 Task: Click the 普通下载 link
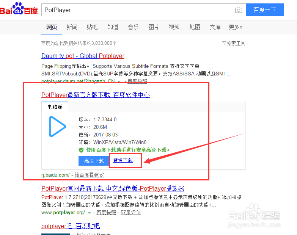123,160
